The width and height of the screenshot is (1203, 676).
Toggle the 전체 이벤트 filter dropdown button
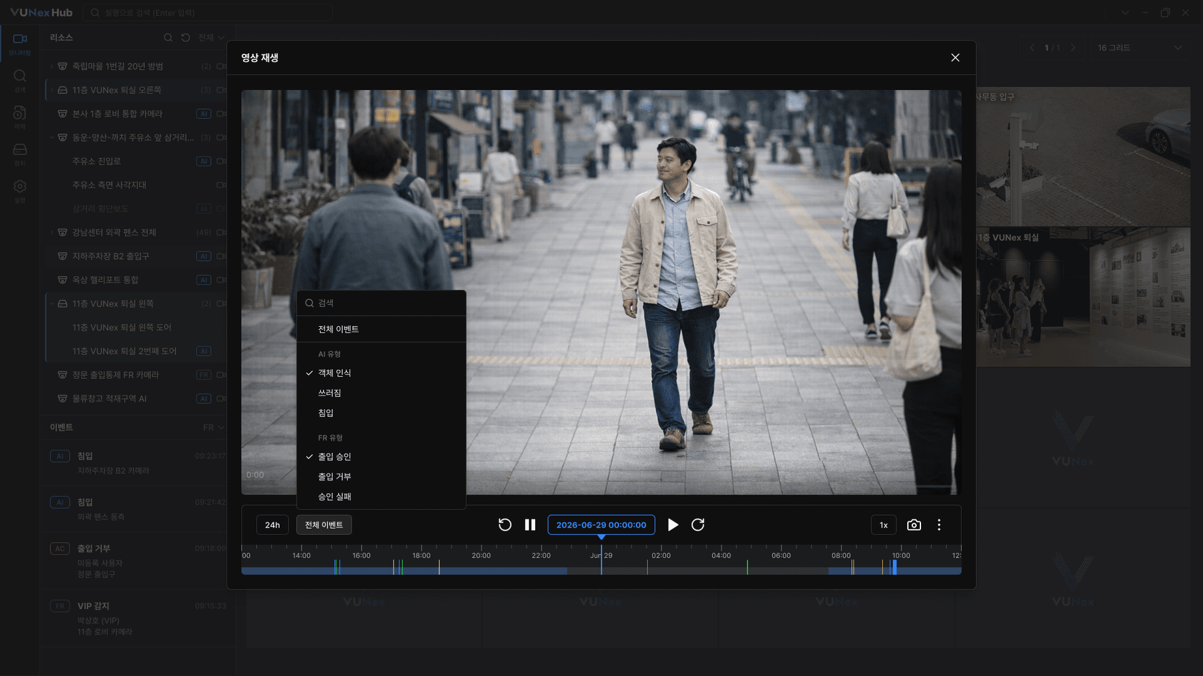324,525
